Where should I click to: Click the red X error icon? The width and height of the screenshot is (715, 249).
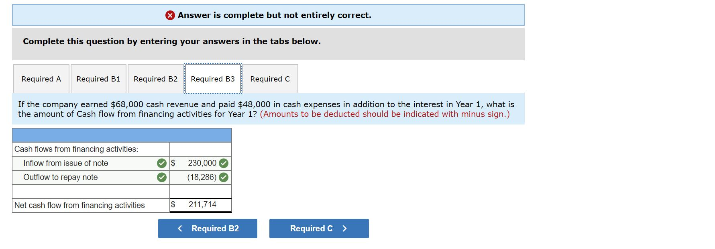click(x=170, y=15)
